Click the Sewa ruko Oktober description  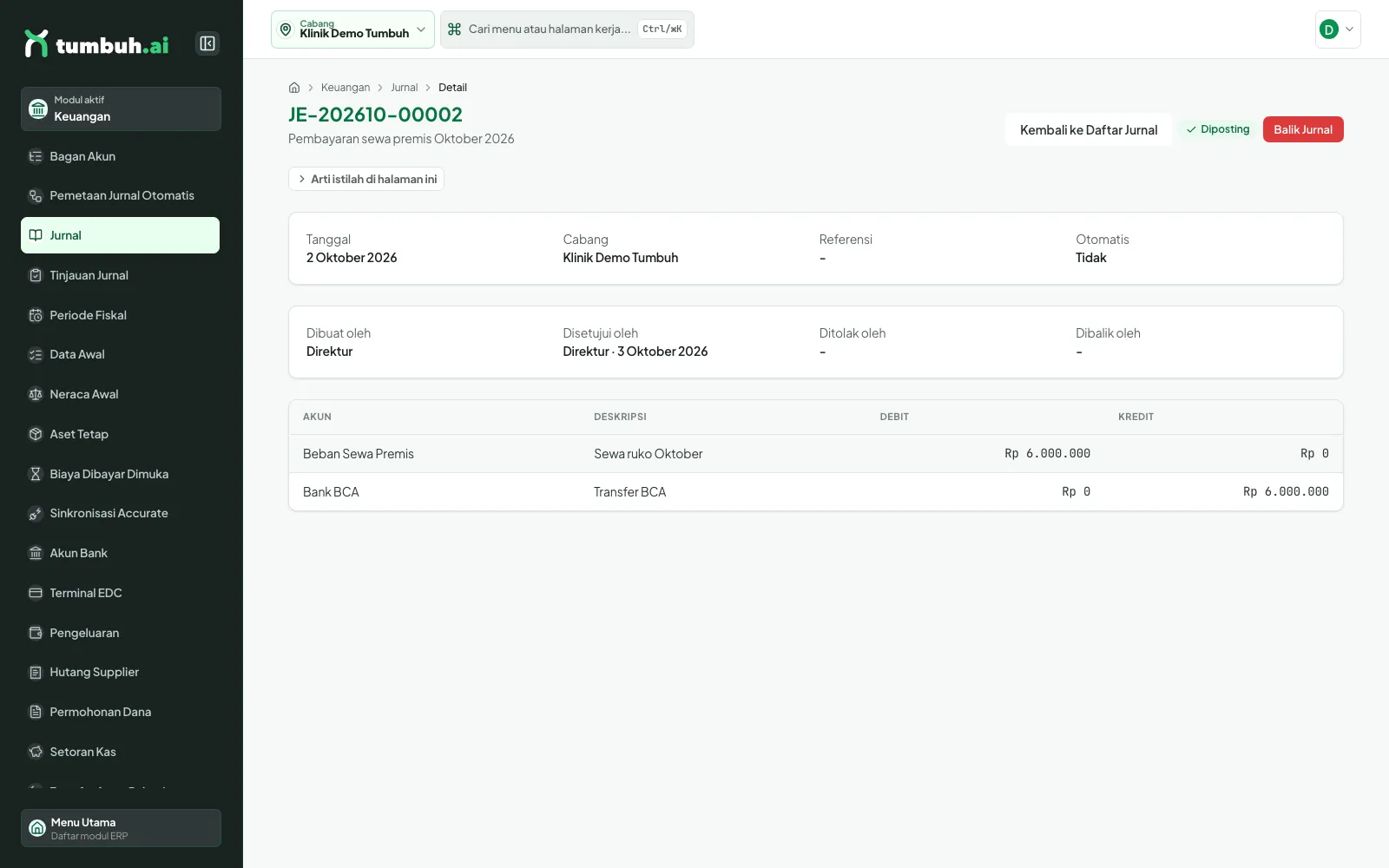[648, 454]
